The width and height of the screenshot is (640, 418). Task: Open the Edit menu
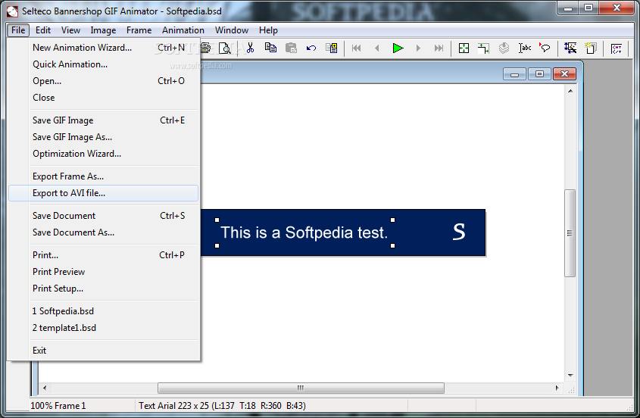[x=43, y=30]
